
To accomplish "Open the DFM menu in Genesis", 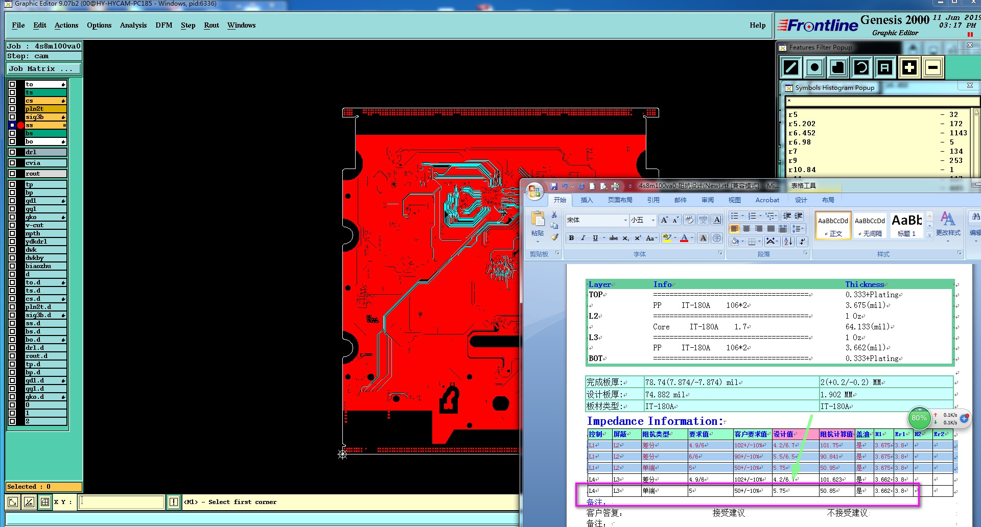I will coord(164,25).
